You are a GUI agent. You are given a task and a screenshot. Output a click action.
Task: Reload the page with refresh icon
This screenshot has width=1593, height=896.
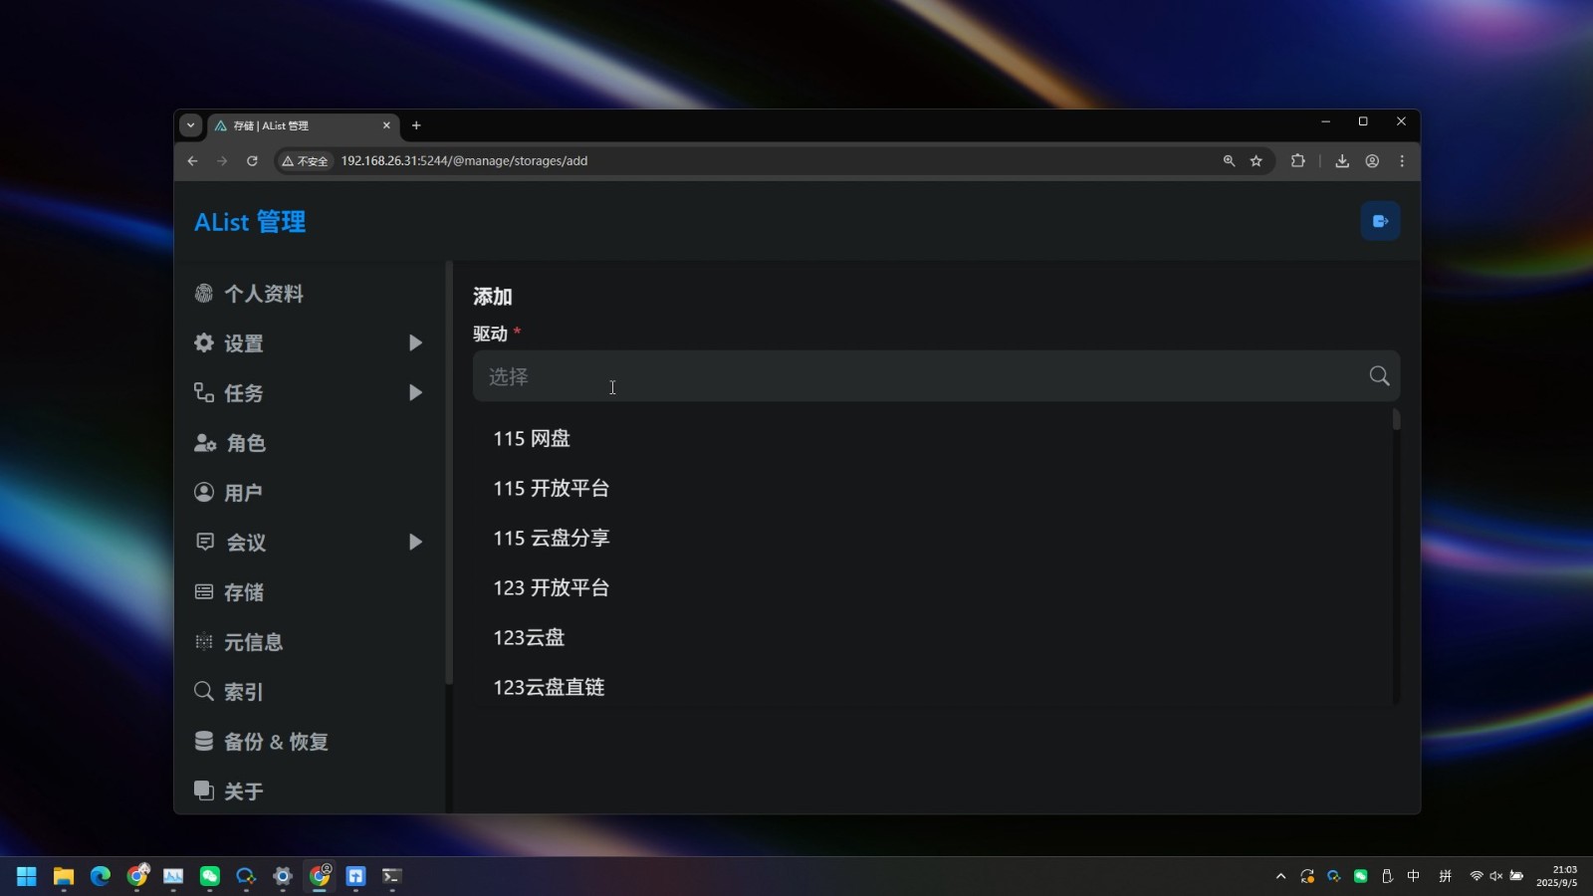pos(252,161)
